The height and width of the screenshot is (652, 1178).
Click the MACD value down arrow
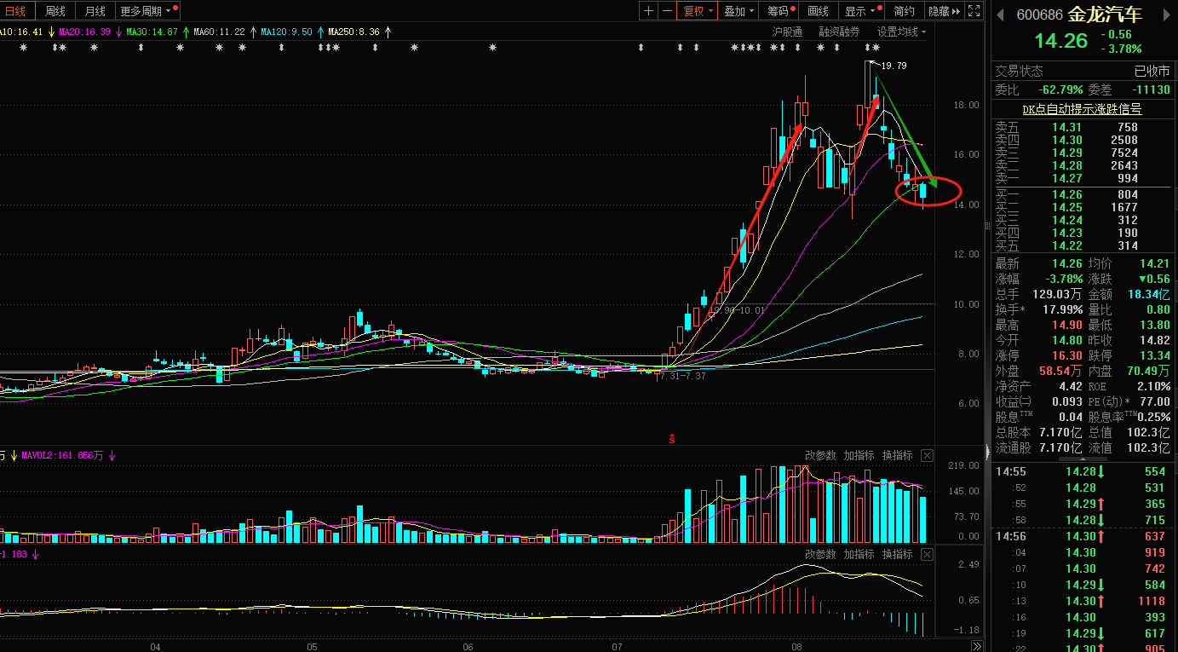[x=36, y=554]
